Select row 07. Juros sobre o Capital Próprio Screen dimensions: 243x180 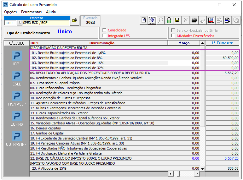pyautogui.click(x=99, y=83)
